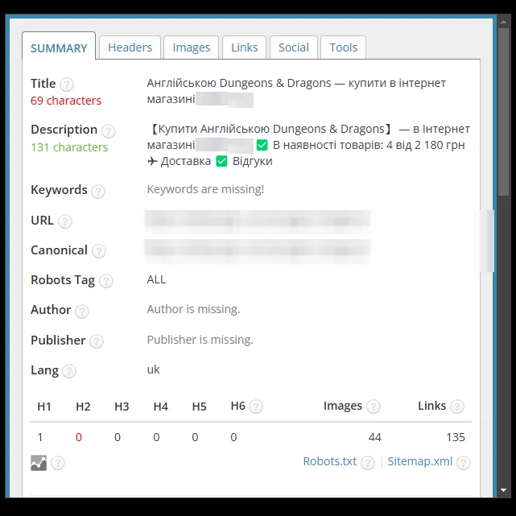Switch to the Headers tab
The height and width of the screenshot is (516, 516).
point(130,47)
